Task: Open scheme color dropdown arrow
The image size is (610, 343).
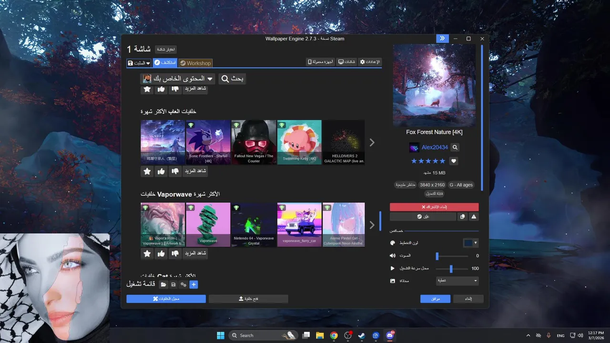Action: click(476, 243)
